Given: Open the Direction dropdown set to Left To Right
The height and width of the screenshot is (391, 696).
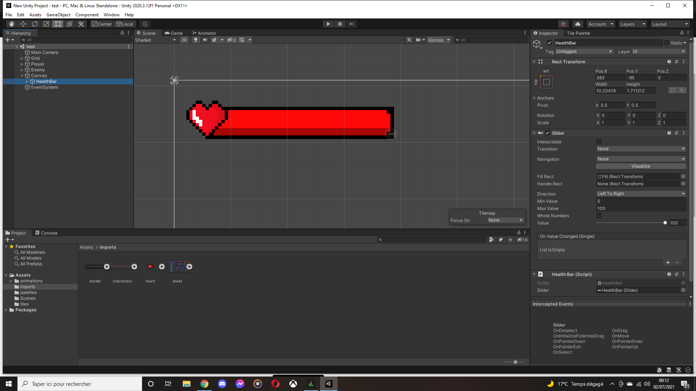Looking at the screenshot, I should 641,194.
